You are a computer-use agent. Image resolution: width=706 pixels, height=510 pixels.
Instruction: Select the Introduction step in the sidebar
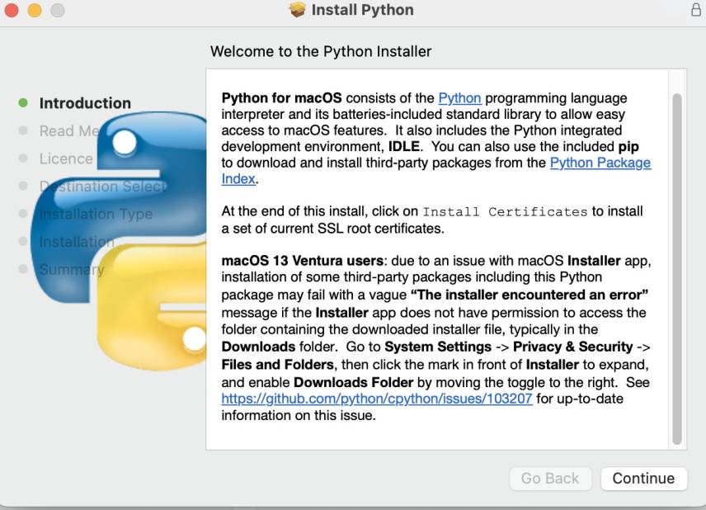click(85, 102)
